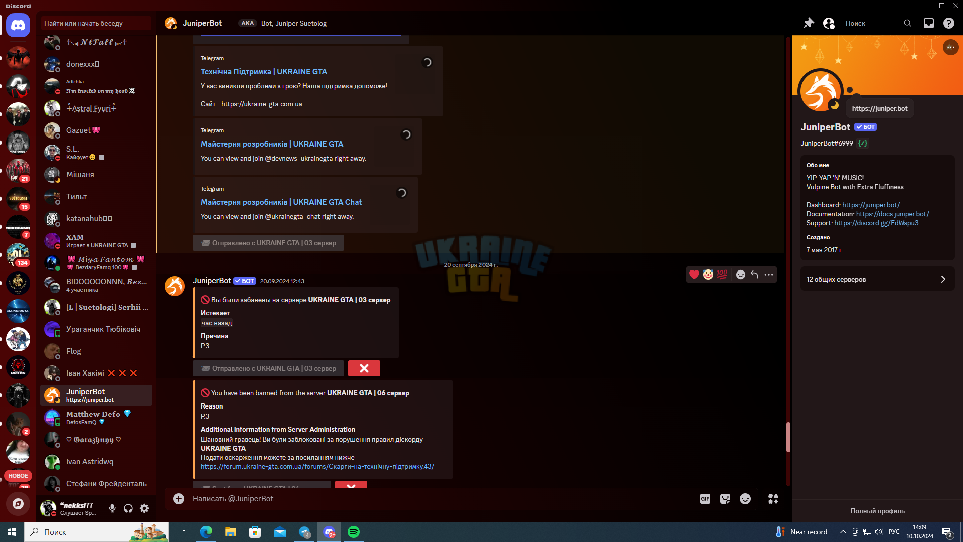Screen dimensions: 963x542
Task: Open BIDOOOOONNN group chat
Action: pyautogui.click(x=96, y=285)
